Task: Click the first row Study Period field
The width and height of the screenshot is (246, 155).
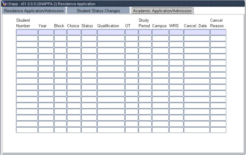Action: pyautogui.click(x=145, y=32)
